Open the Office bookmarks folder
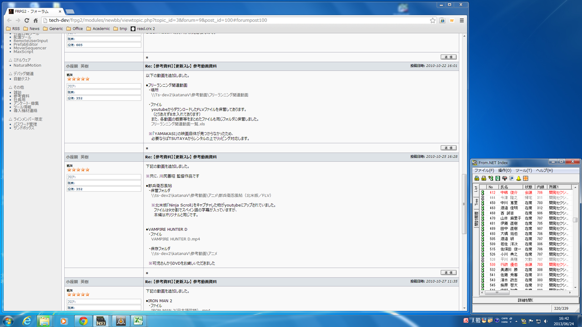The width and height of the screenshot is (582, 327). pos(75,29)
